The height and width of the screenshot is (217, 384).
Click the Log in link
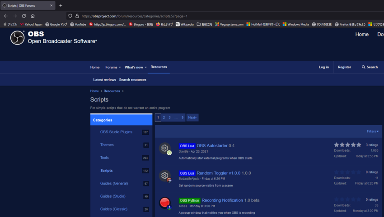[324, 67]
